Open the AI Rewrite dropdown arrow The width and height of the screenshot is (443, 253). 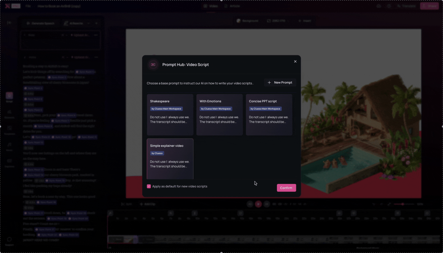[89, 23]
